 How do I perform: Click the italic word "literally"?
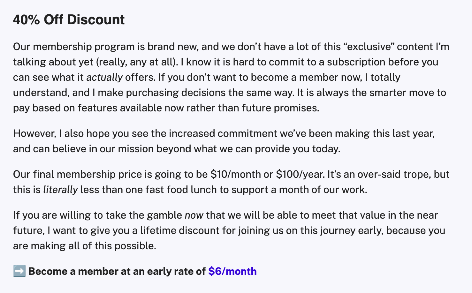(x=60, y=190)
